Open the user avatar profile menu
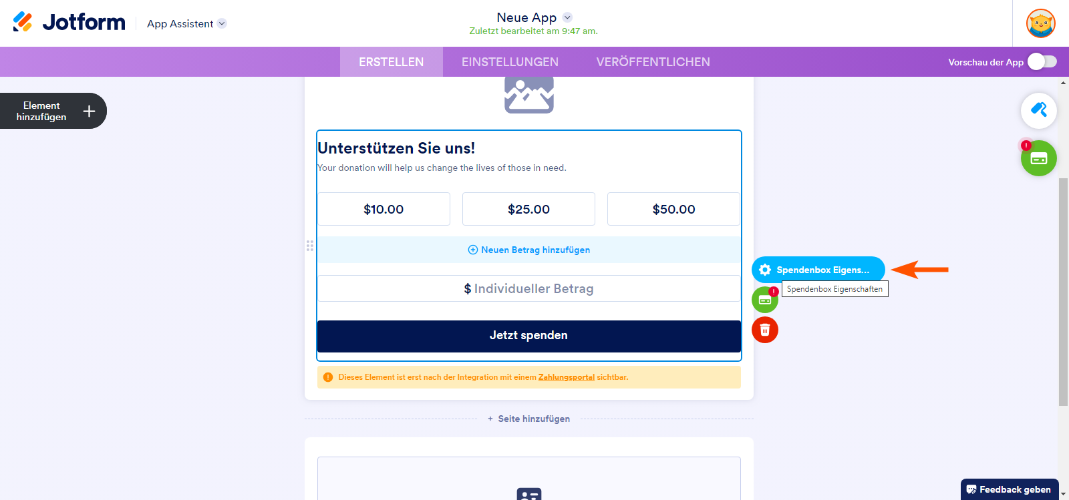This screenshot has height=500, width=1069. click(1040, 23)
